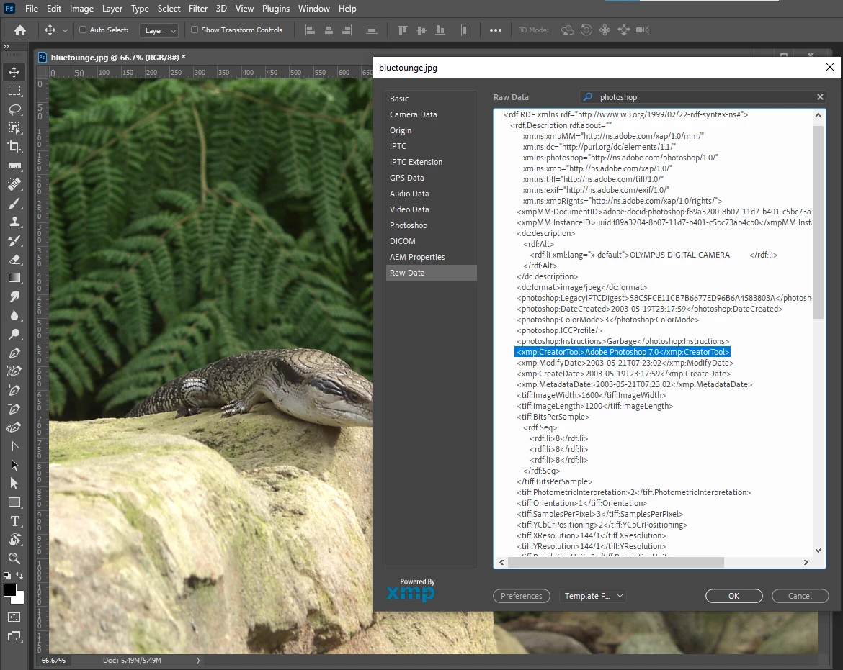
Task: Expand the toolbar with double chevron
Action: 7,47
